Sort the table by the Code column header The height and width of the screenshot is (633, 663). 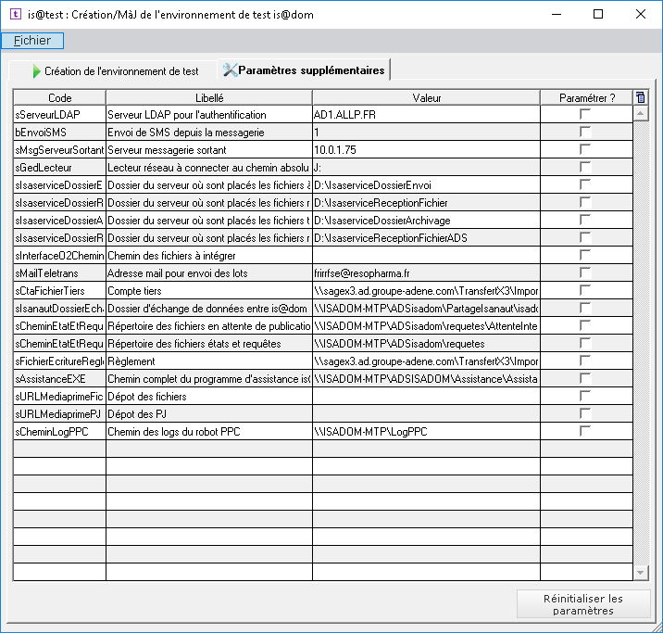[x=59, y=97]
